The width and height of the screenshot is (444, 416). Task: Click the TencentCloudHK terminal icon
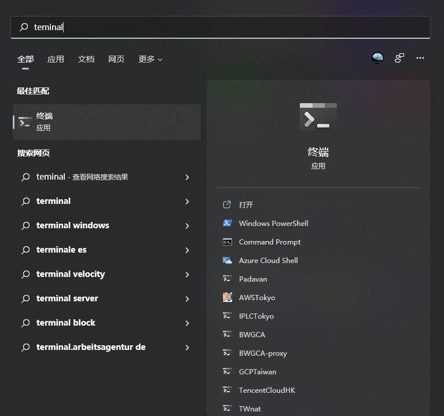(x=227, y=390)
